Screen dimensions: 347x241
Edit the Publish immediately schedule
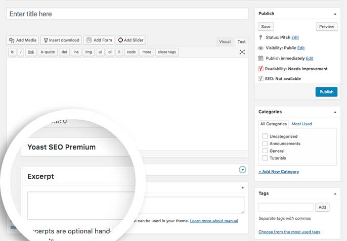[x=310, y=59]
